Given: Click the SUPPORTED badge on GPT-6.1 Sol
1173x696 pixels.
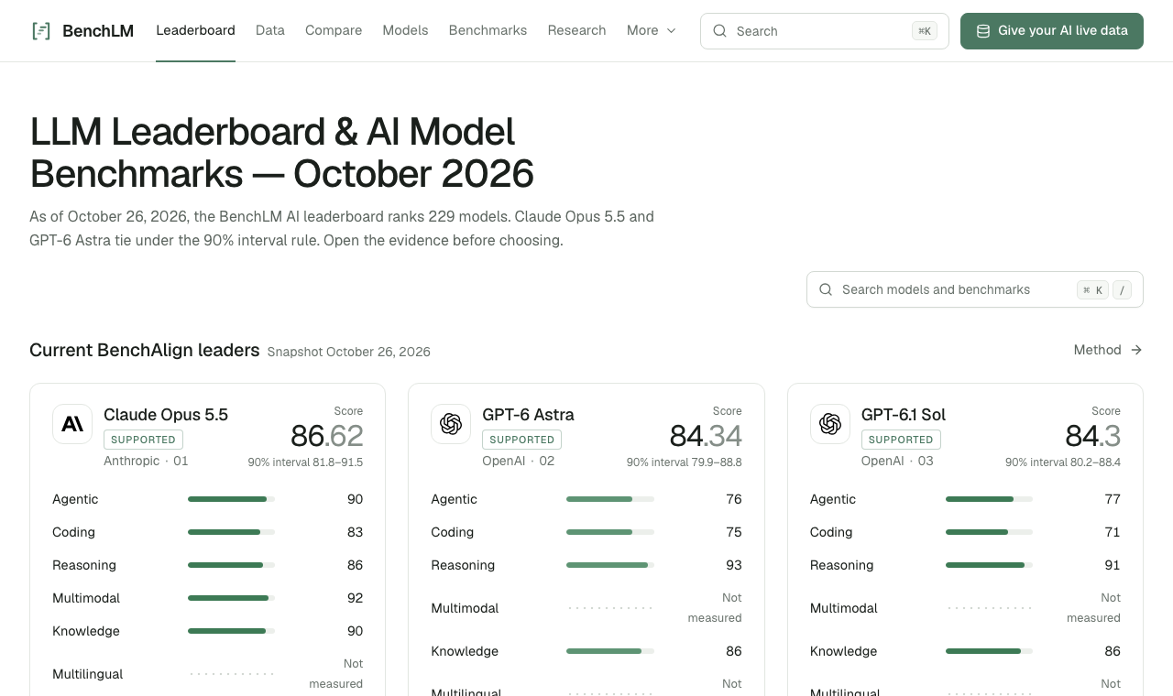Looking at the screenshot, I should [901, 440].
